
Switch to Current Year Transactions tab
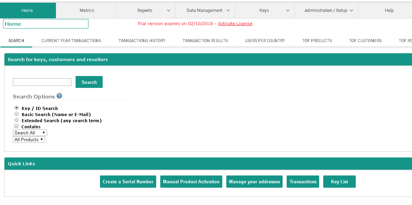(x=71, y=41)
